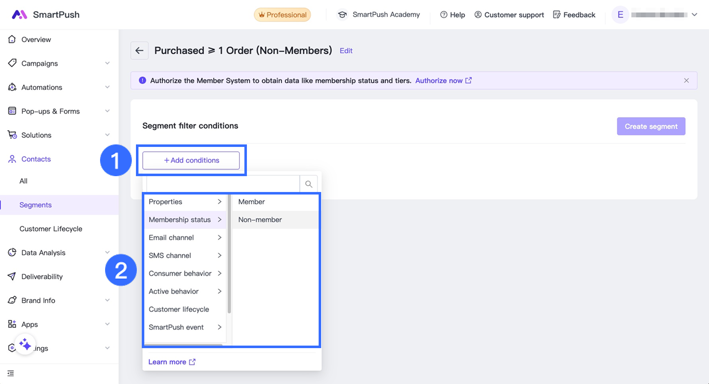Open the AI sparkle assistant icon

[25, 344]
